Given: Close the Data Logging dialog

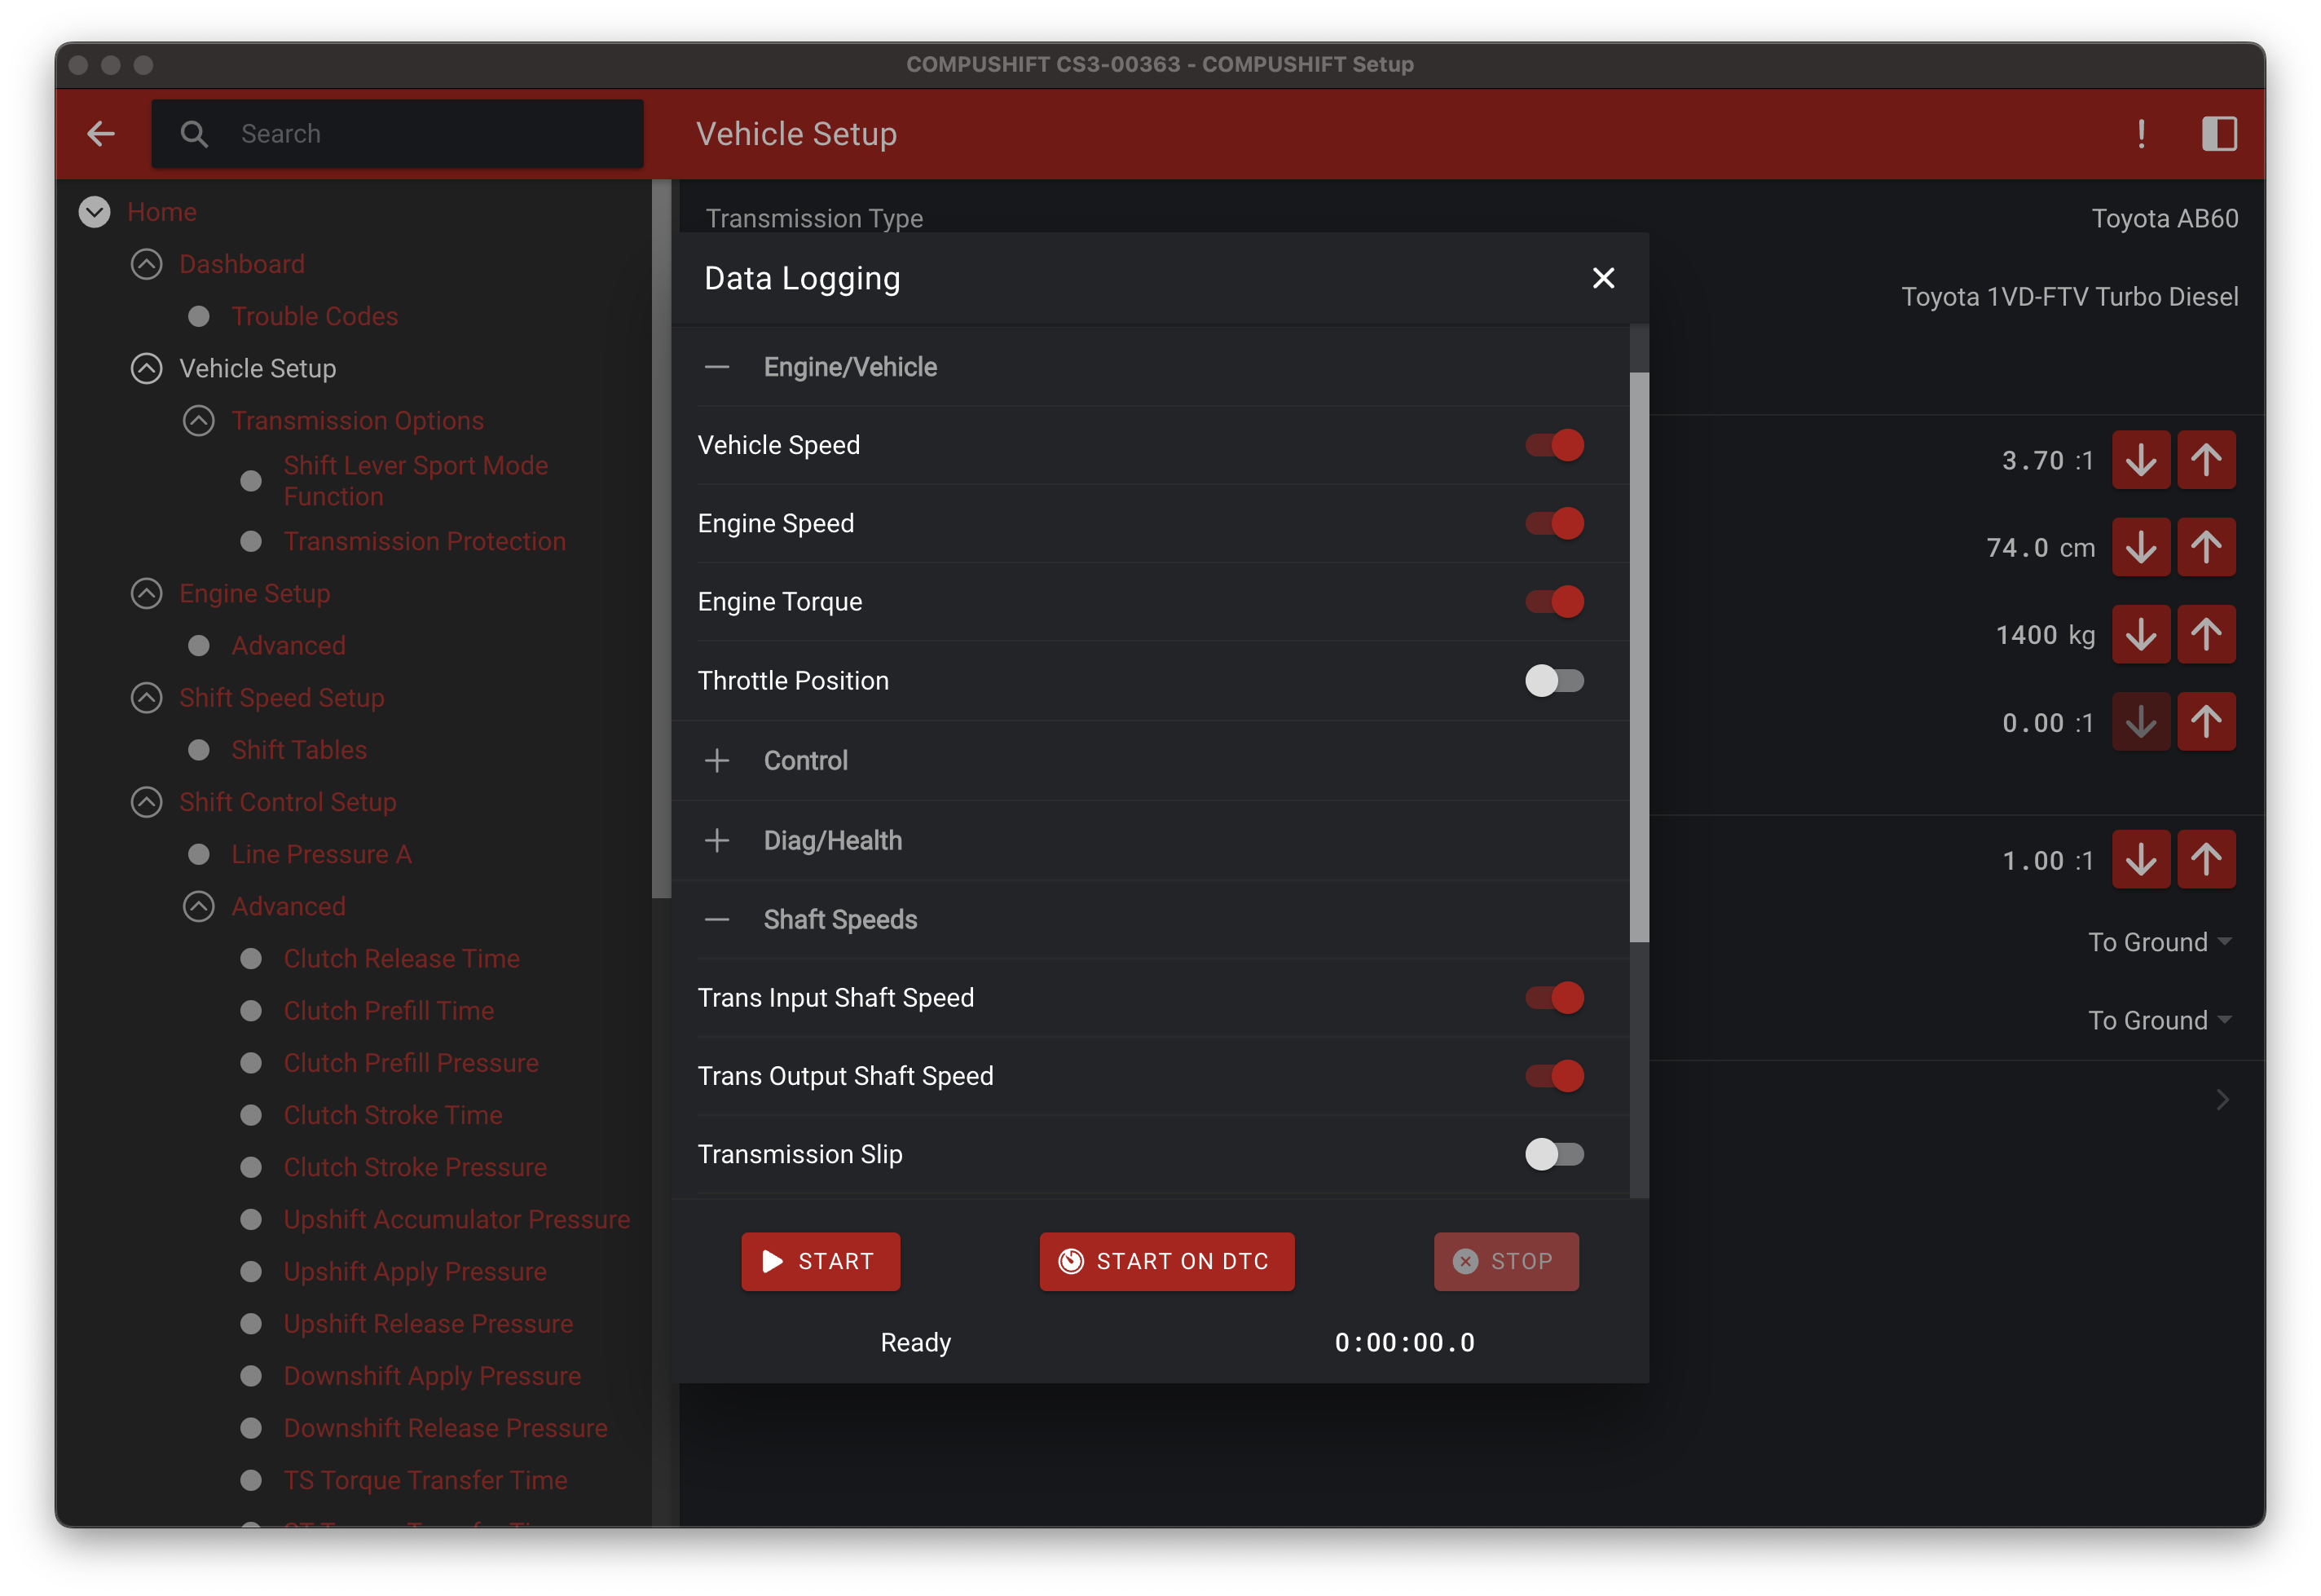Looking at the screenshot, I should [x=1602, y=278].
